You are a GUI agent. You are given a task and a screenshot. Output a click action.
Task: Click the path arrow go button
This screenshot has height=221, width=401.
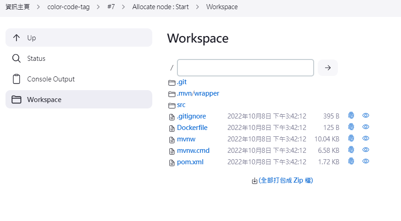tap(328, 68)
